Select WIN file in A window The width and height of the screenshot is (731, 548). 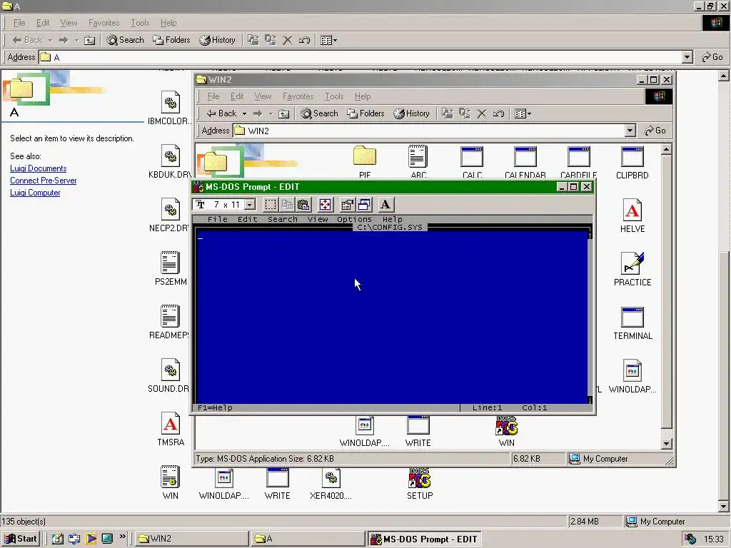click(170, 483)
